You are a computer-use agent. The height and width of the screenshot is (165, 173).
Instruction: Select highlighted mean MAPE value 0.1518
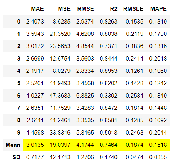pyautogui.click(x=158, y=145)
